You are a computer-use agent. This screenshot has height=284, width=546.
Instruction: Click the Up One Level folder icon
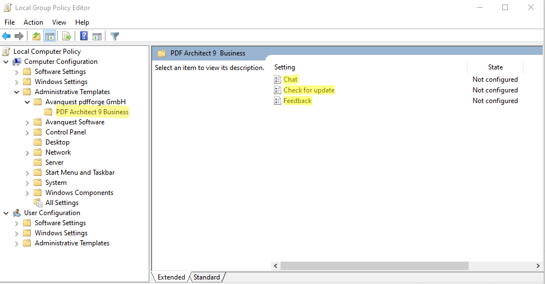[x=36, y=36]
